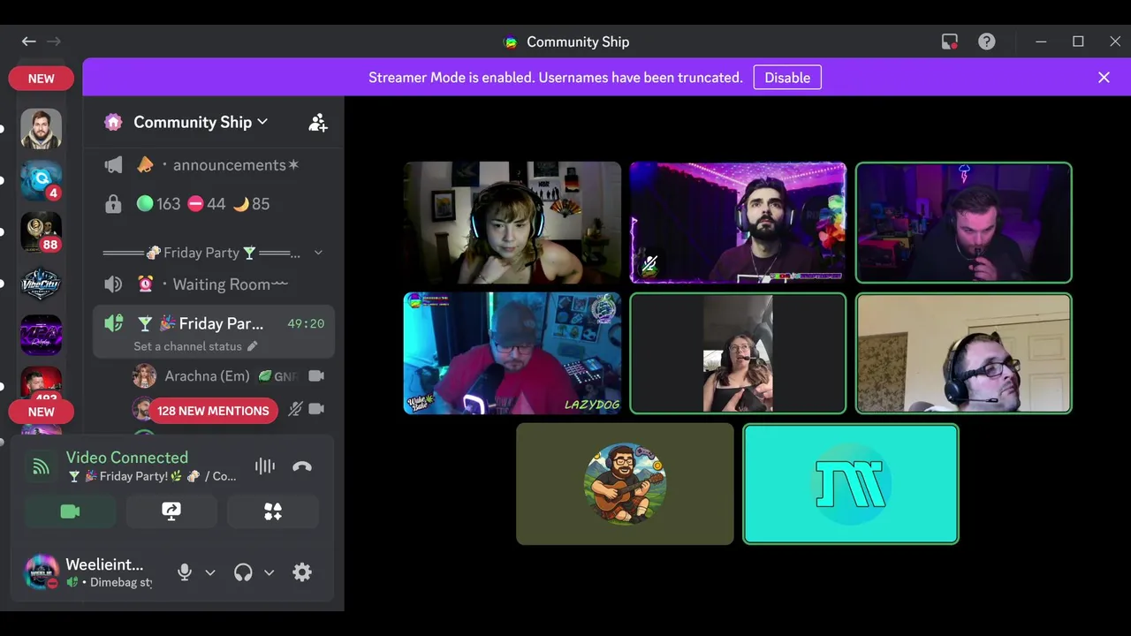The height and width of the screenshot is (636, 1131).
Task: Open server with 88 unread badge
Action: click(x=41, y=231)
